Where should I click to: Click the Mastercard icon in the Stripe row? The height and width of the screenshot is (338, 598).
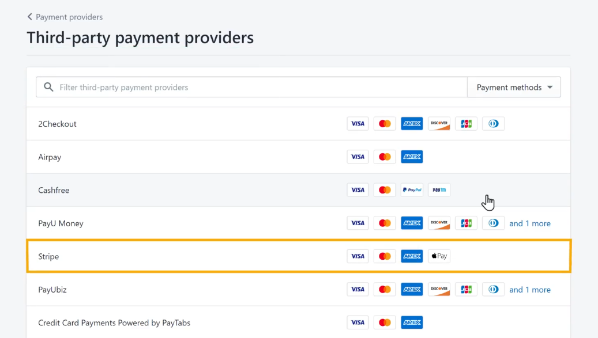click(385, 256)
